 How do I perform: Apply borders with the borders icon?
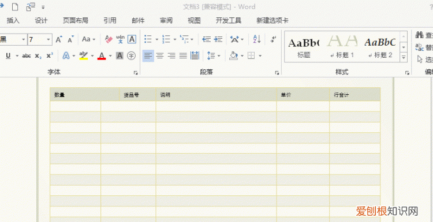click(x=251, y=56)
